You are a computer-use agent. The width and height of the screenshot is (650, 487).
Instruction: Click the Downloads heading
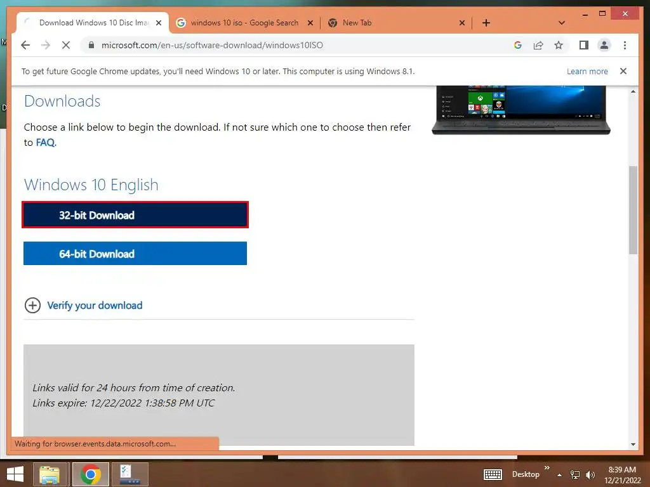click(x=62, y=101)
